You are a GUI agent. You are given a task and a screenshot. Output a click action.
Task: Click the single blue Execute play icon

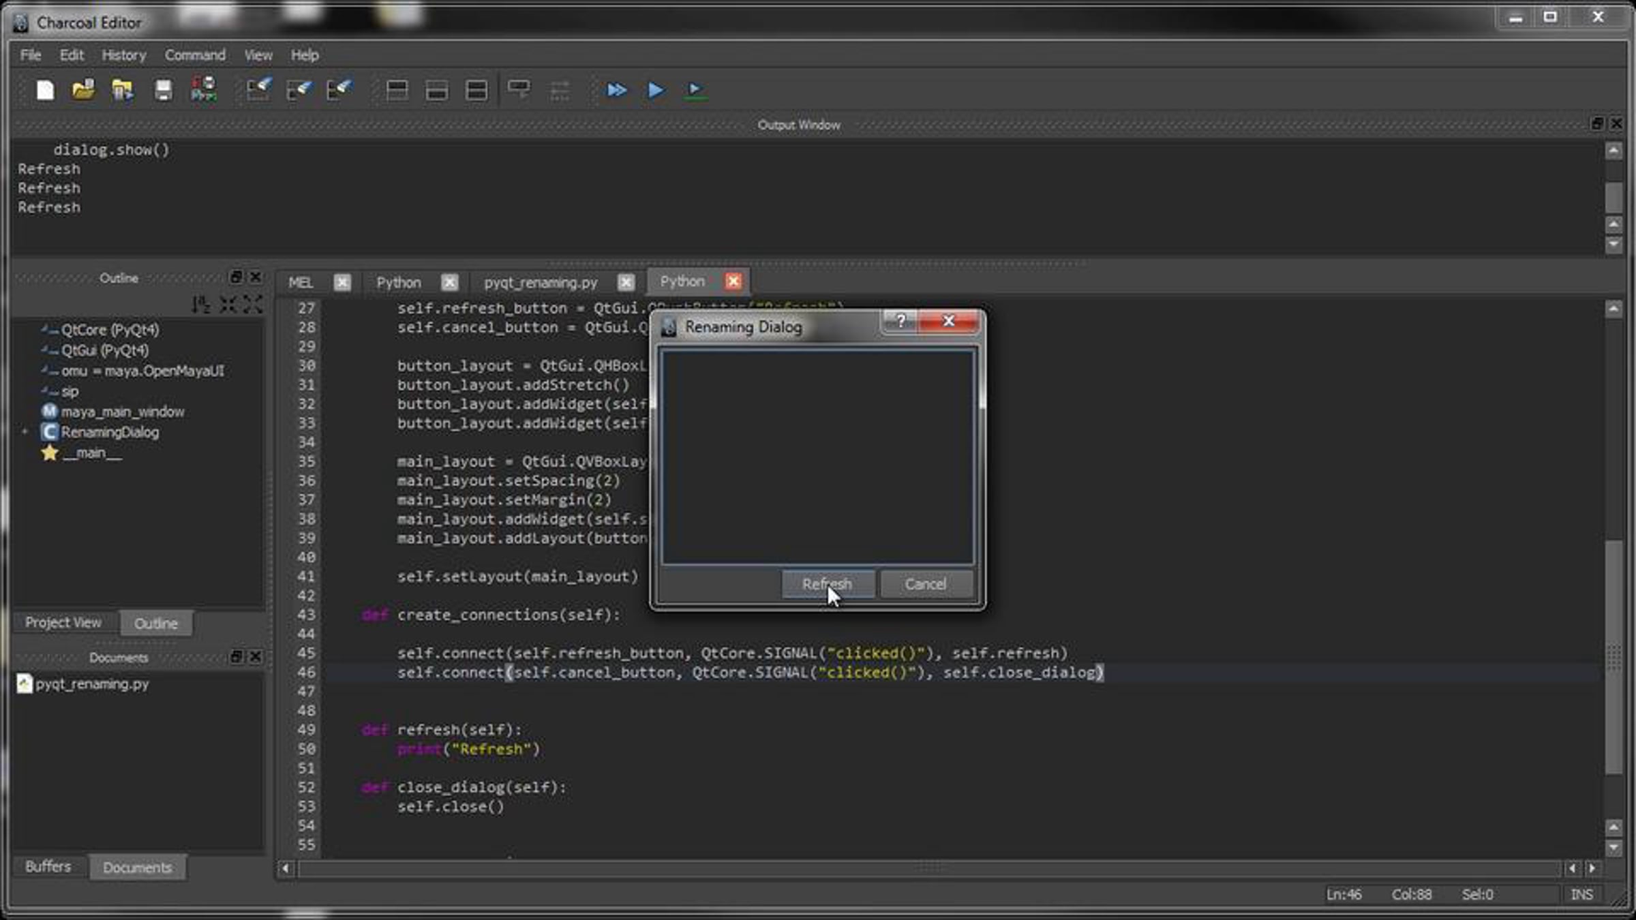click(x=656, y=90)
